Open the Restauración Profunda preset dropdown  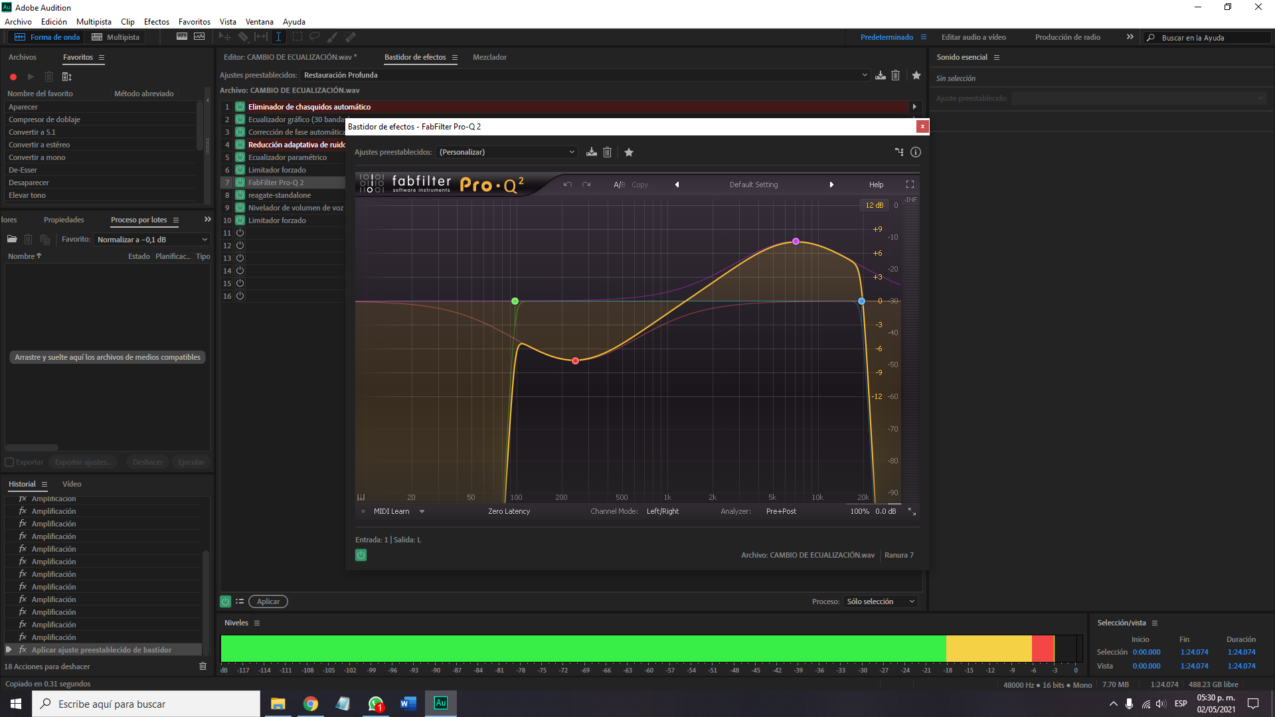pyautogui.click(x=865, y=75)
